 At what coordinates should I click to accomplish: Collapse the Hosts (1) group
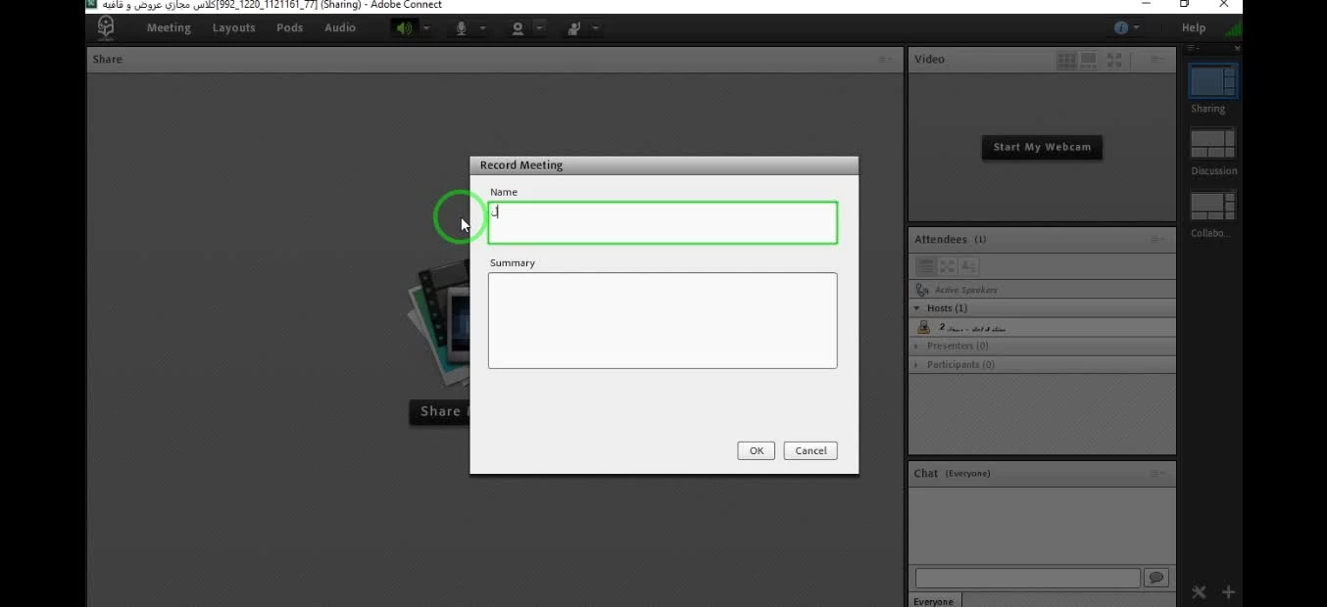tap(917, 308)
